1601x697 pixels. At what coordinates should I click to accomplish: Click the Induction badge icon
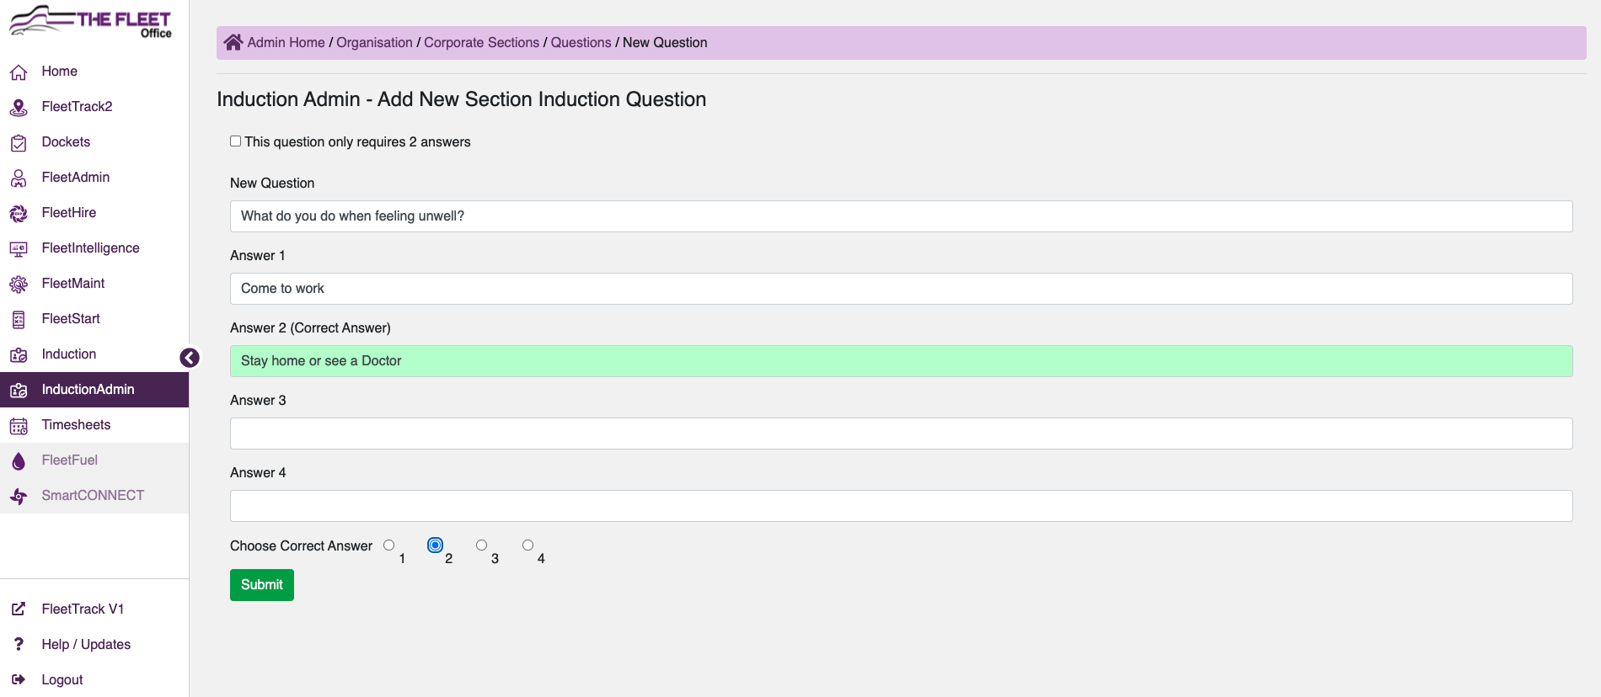[x=19, y=355]
